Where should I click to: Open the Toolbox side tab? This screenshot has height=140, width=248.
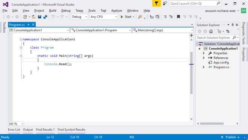[4, 27]
